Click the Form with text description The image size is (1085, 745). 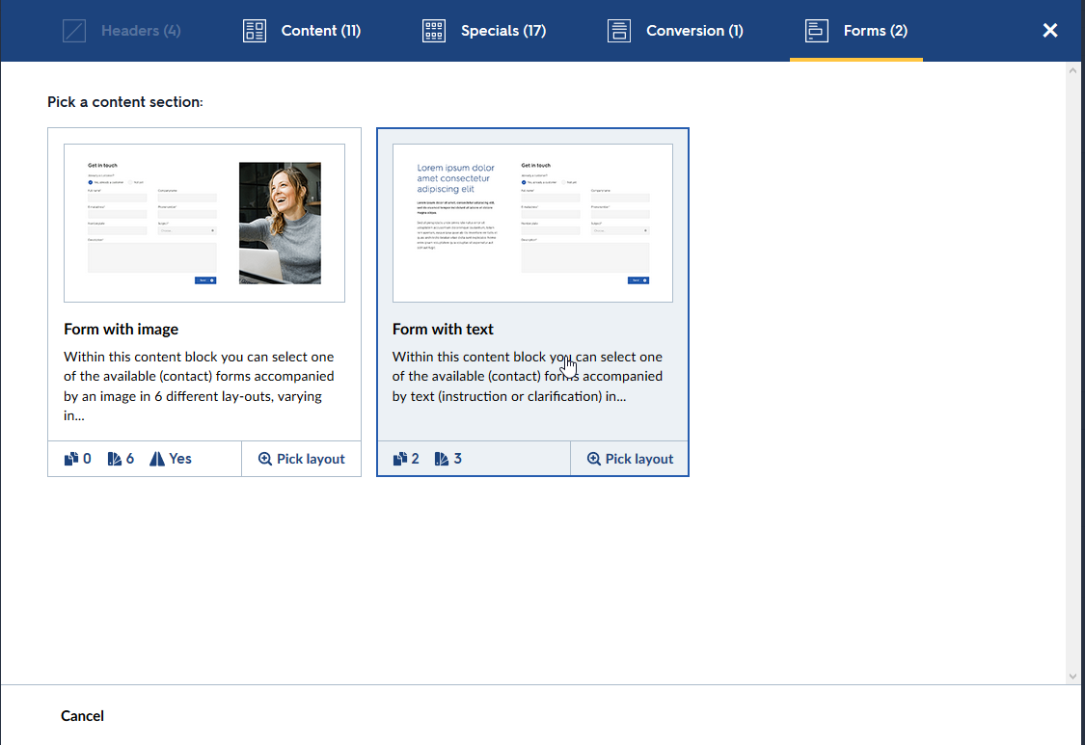point(528,376)
